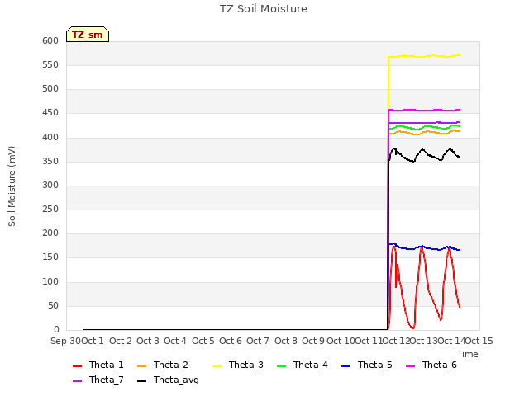Click purple Theta_7 legend color marker
Screen dimensions: 529x396
tap(77, 381)
